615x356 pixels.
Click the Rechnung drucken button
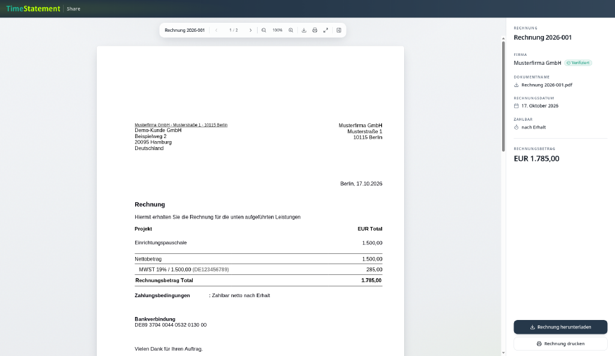[560, 343]
